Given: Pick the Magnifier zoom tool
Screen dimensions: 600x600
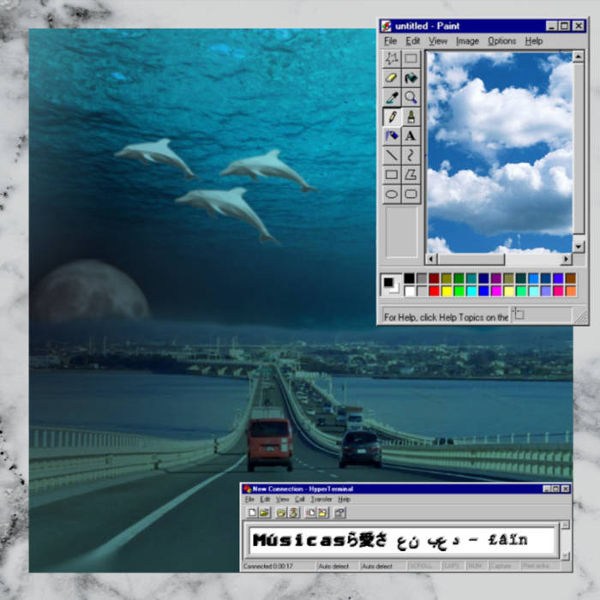Looking at the screenshot, I should pos(411,98).
